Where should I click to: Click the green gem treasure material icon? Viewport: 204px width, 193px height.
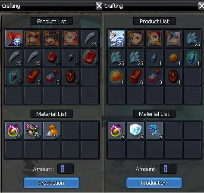click(x=33, y=131)
